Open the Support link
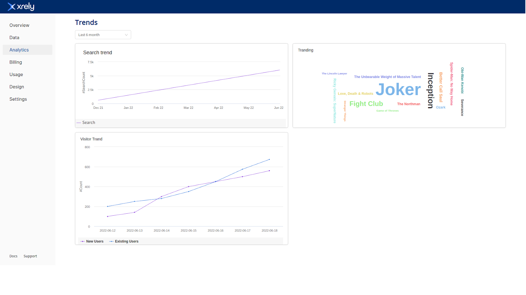The height and width of the screenshot is (295, 526). pyautogui.click(x=30, y=256)
